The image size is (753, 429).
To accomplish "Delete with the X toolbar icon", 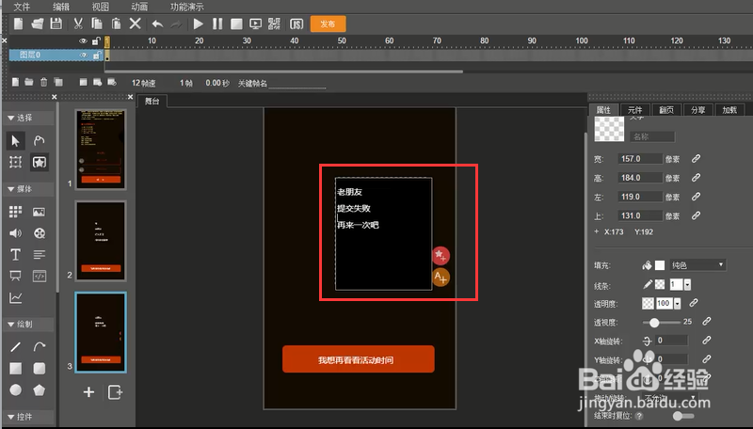I will coord(136,23).
